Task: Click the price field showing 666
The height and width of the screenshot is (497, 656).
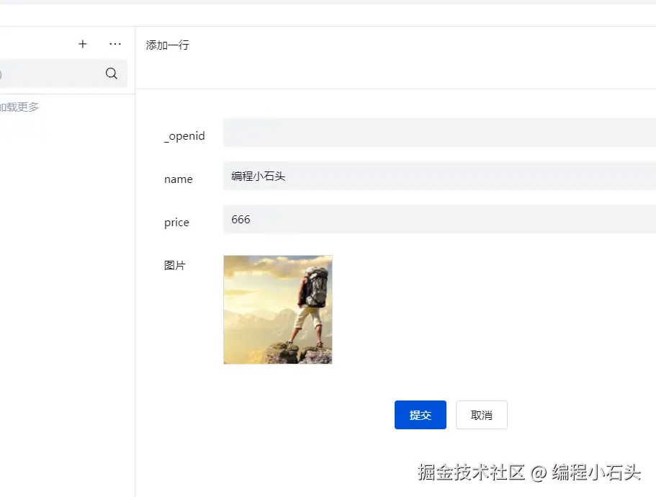Action: click(439, 219)
